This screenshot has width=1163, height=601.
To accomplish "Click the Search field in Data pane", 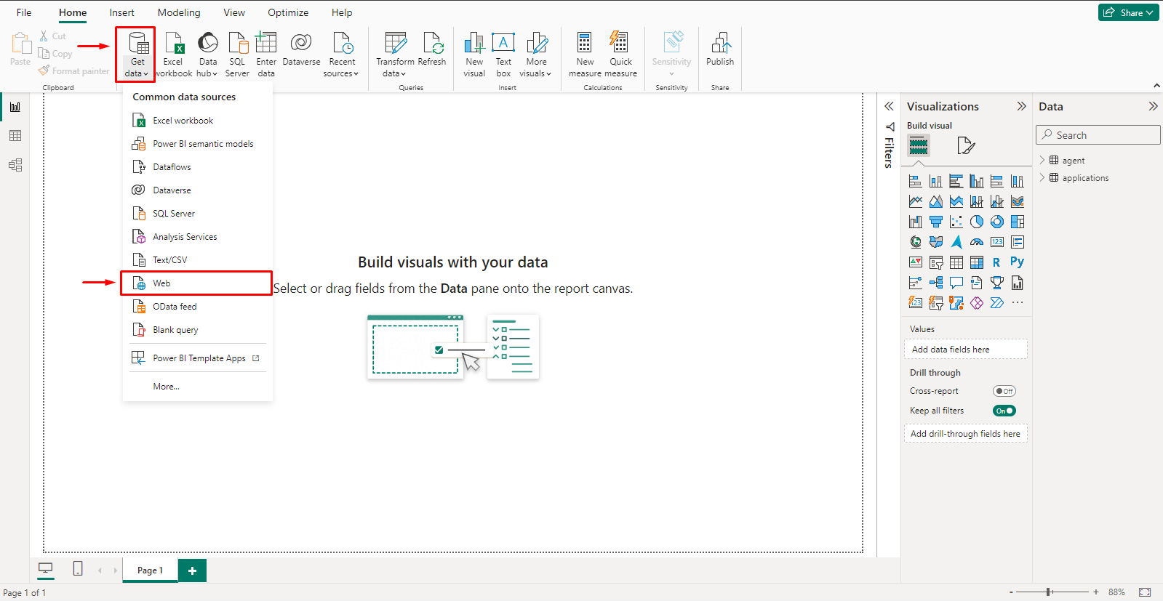I will point(1098,135).
